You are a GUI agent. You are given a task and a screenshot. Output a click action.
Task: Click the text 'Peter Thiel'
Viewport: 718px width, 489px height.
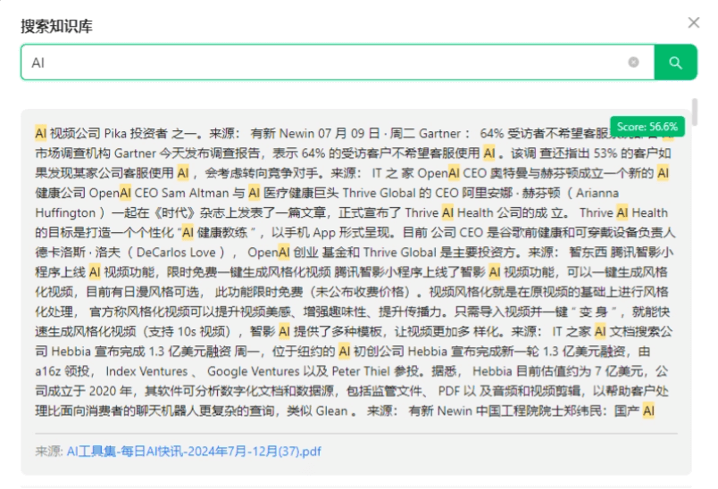(x=361, y=371)
